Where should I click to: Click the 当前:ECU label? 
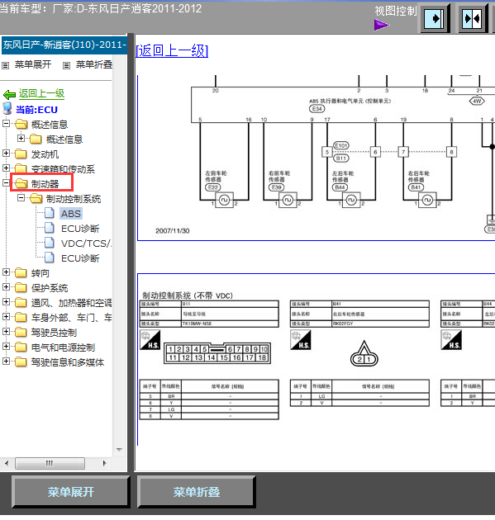[36, 110]
